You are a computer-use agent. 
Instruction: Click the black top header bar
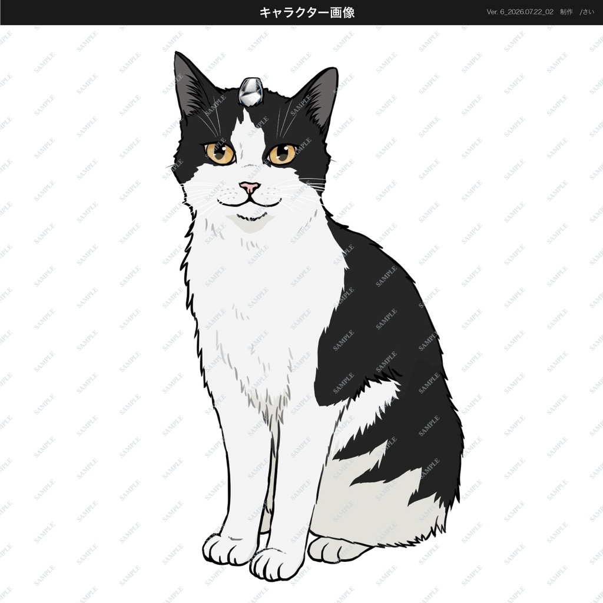[x=301, y=12]
